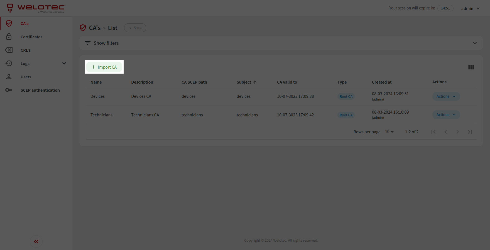The width and height of the screenshot is (490, 250).
Task: Open the admin account menu
Action: [471, 8]
